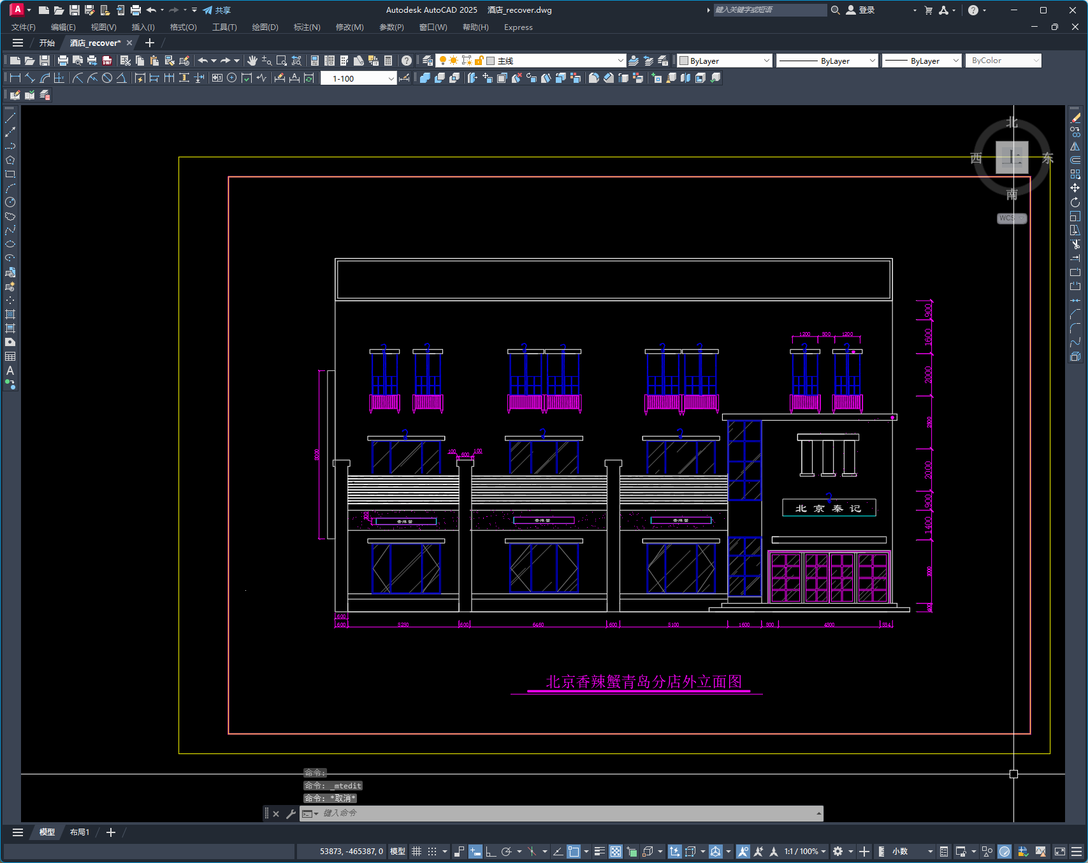This screenshot has width=1088, height=863.
Task: Select the Multiline Text A tool
Action: (x=10, y=370)
